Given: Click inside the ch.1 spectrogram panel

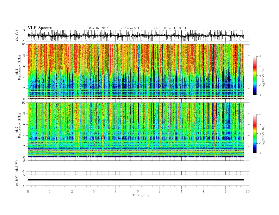Looking at the screenshot, I should click(x=136, y=72).
